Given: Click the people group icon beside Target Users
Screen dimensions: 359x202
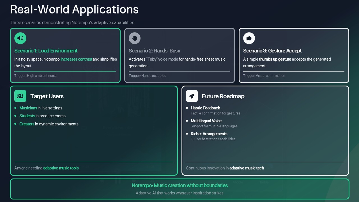Looking at the screenshot, I should 20,96.
